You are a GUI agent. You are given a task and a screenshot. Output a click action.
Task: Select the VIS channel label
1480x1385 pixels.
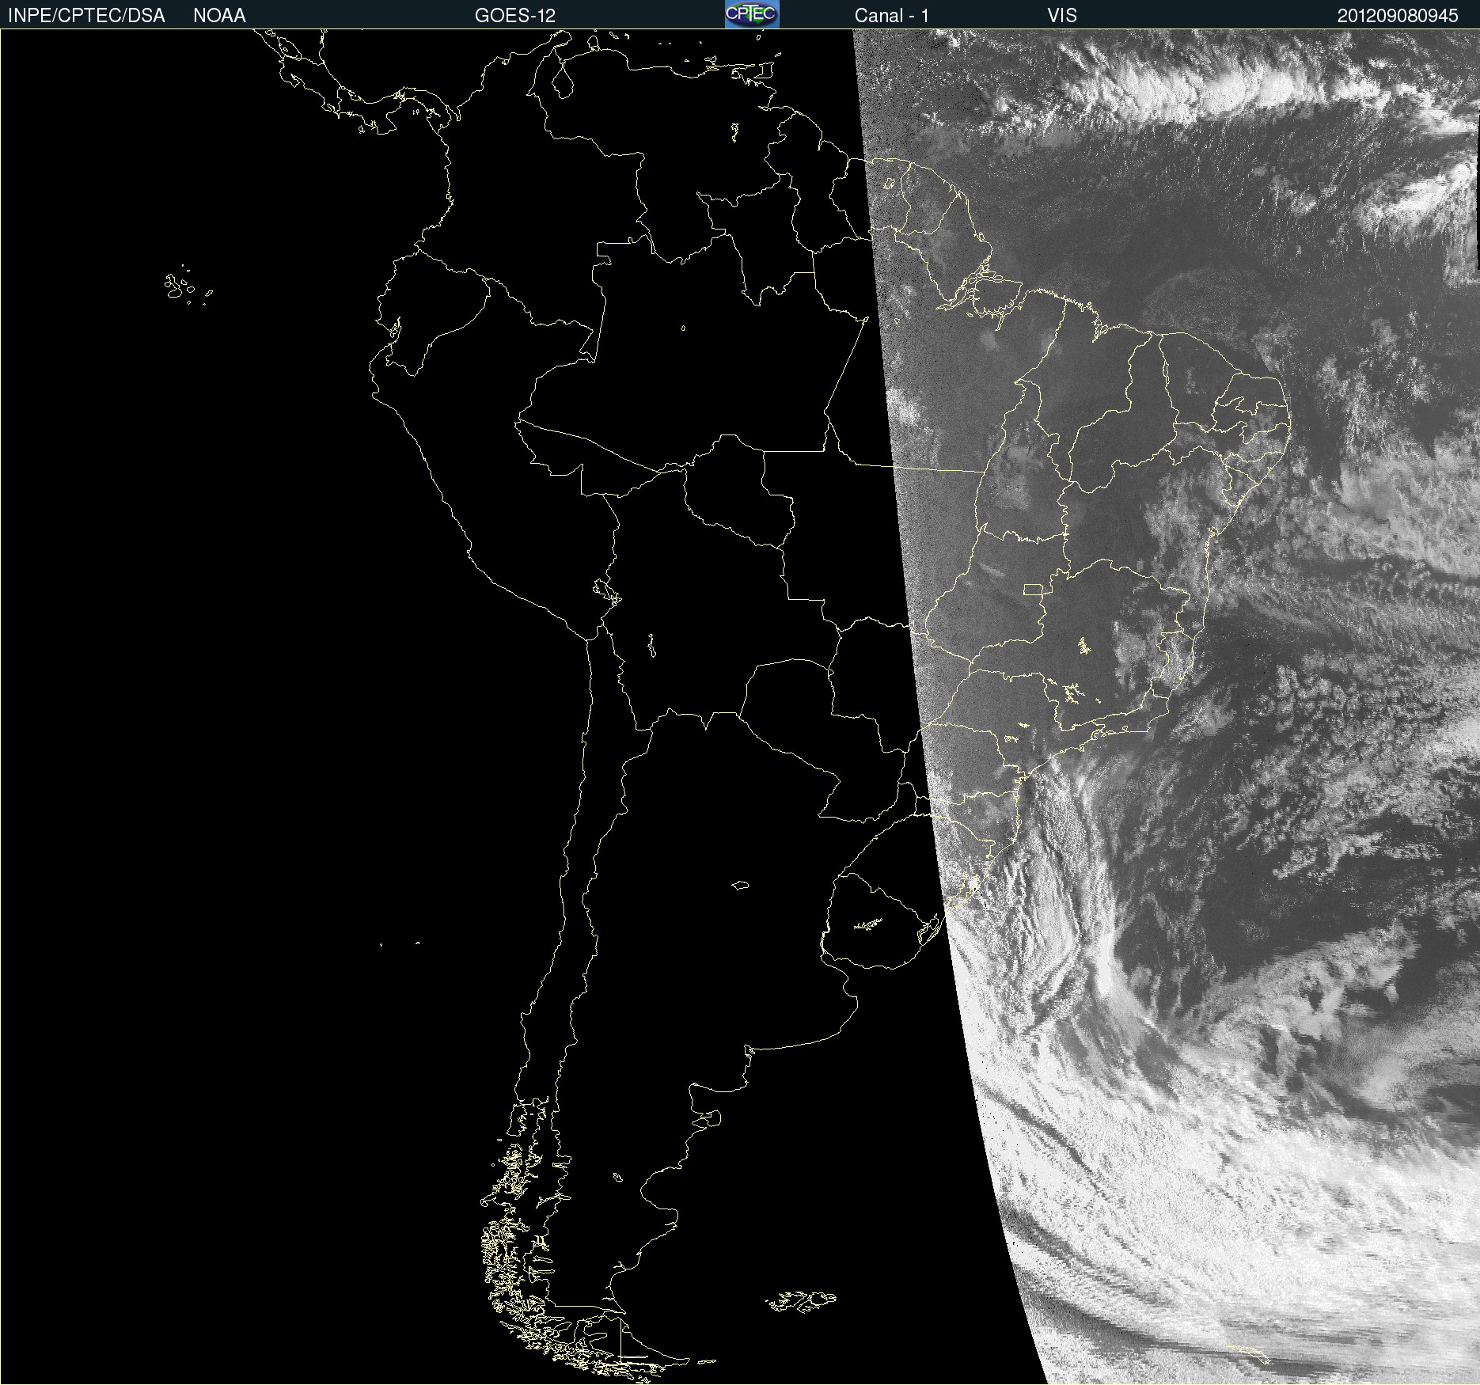[1062, 16]
